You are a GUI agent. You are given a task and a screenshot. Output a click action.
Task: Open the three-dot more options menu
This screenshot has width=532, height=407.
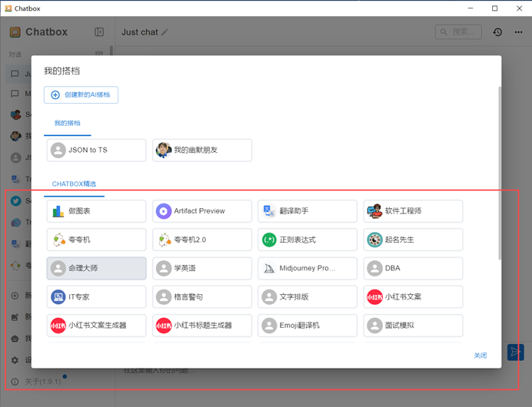click(x=518, y=32)
